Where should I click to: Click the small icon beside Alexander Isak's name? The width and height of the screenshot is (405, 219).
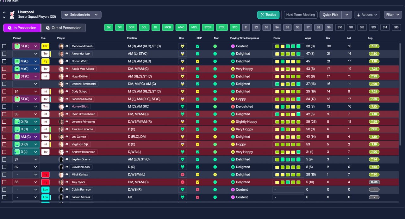point(67,54)
